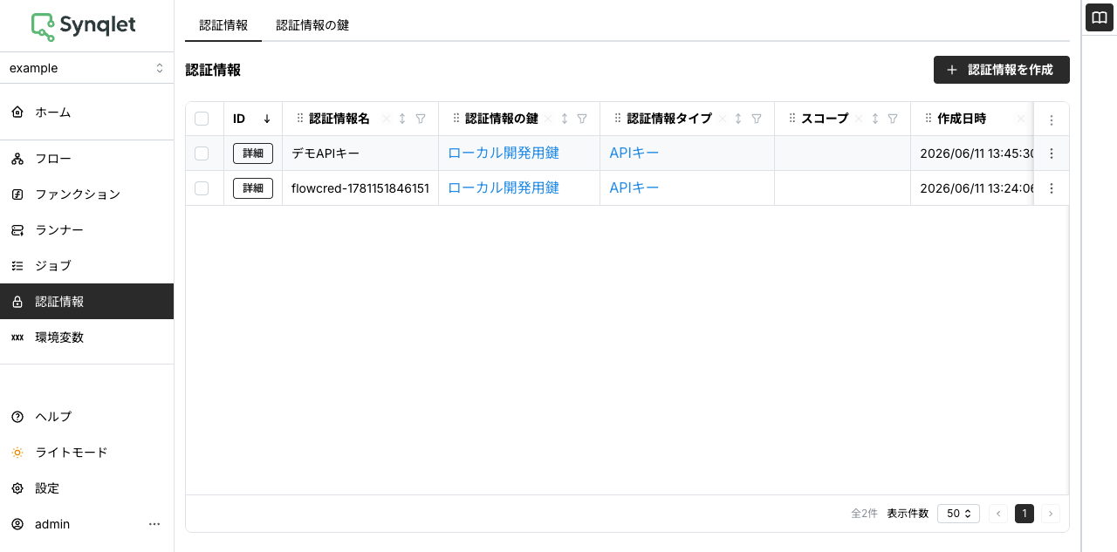Toggle ライトモード theme switch
This screenshot has width=1117, height=552.
(x=87, y=453)
